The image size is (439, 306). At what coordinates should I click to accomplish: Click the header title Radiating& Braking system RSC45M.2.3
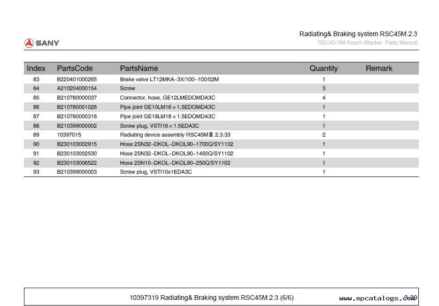tap(358, 34)
